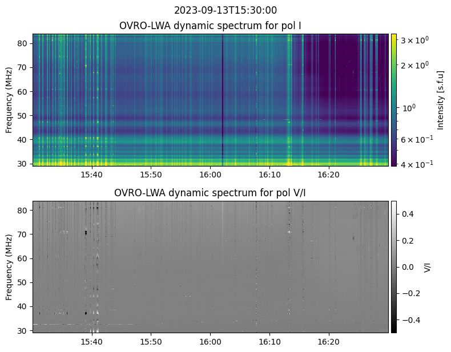This screenshot has height=352, width=451.
Task: Click the Frequency (MHz) label of bottom plot
Action: point(9,267)
